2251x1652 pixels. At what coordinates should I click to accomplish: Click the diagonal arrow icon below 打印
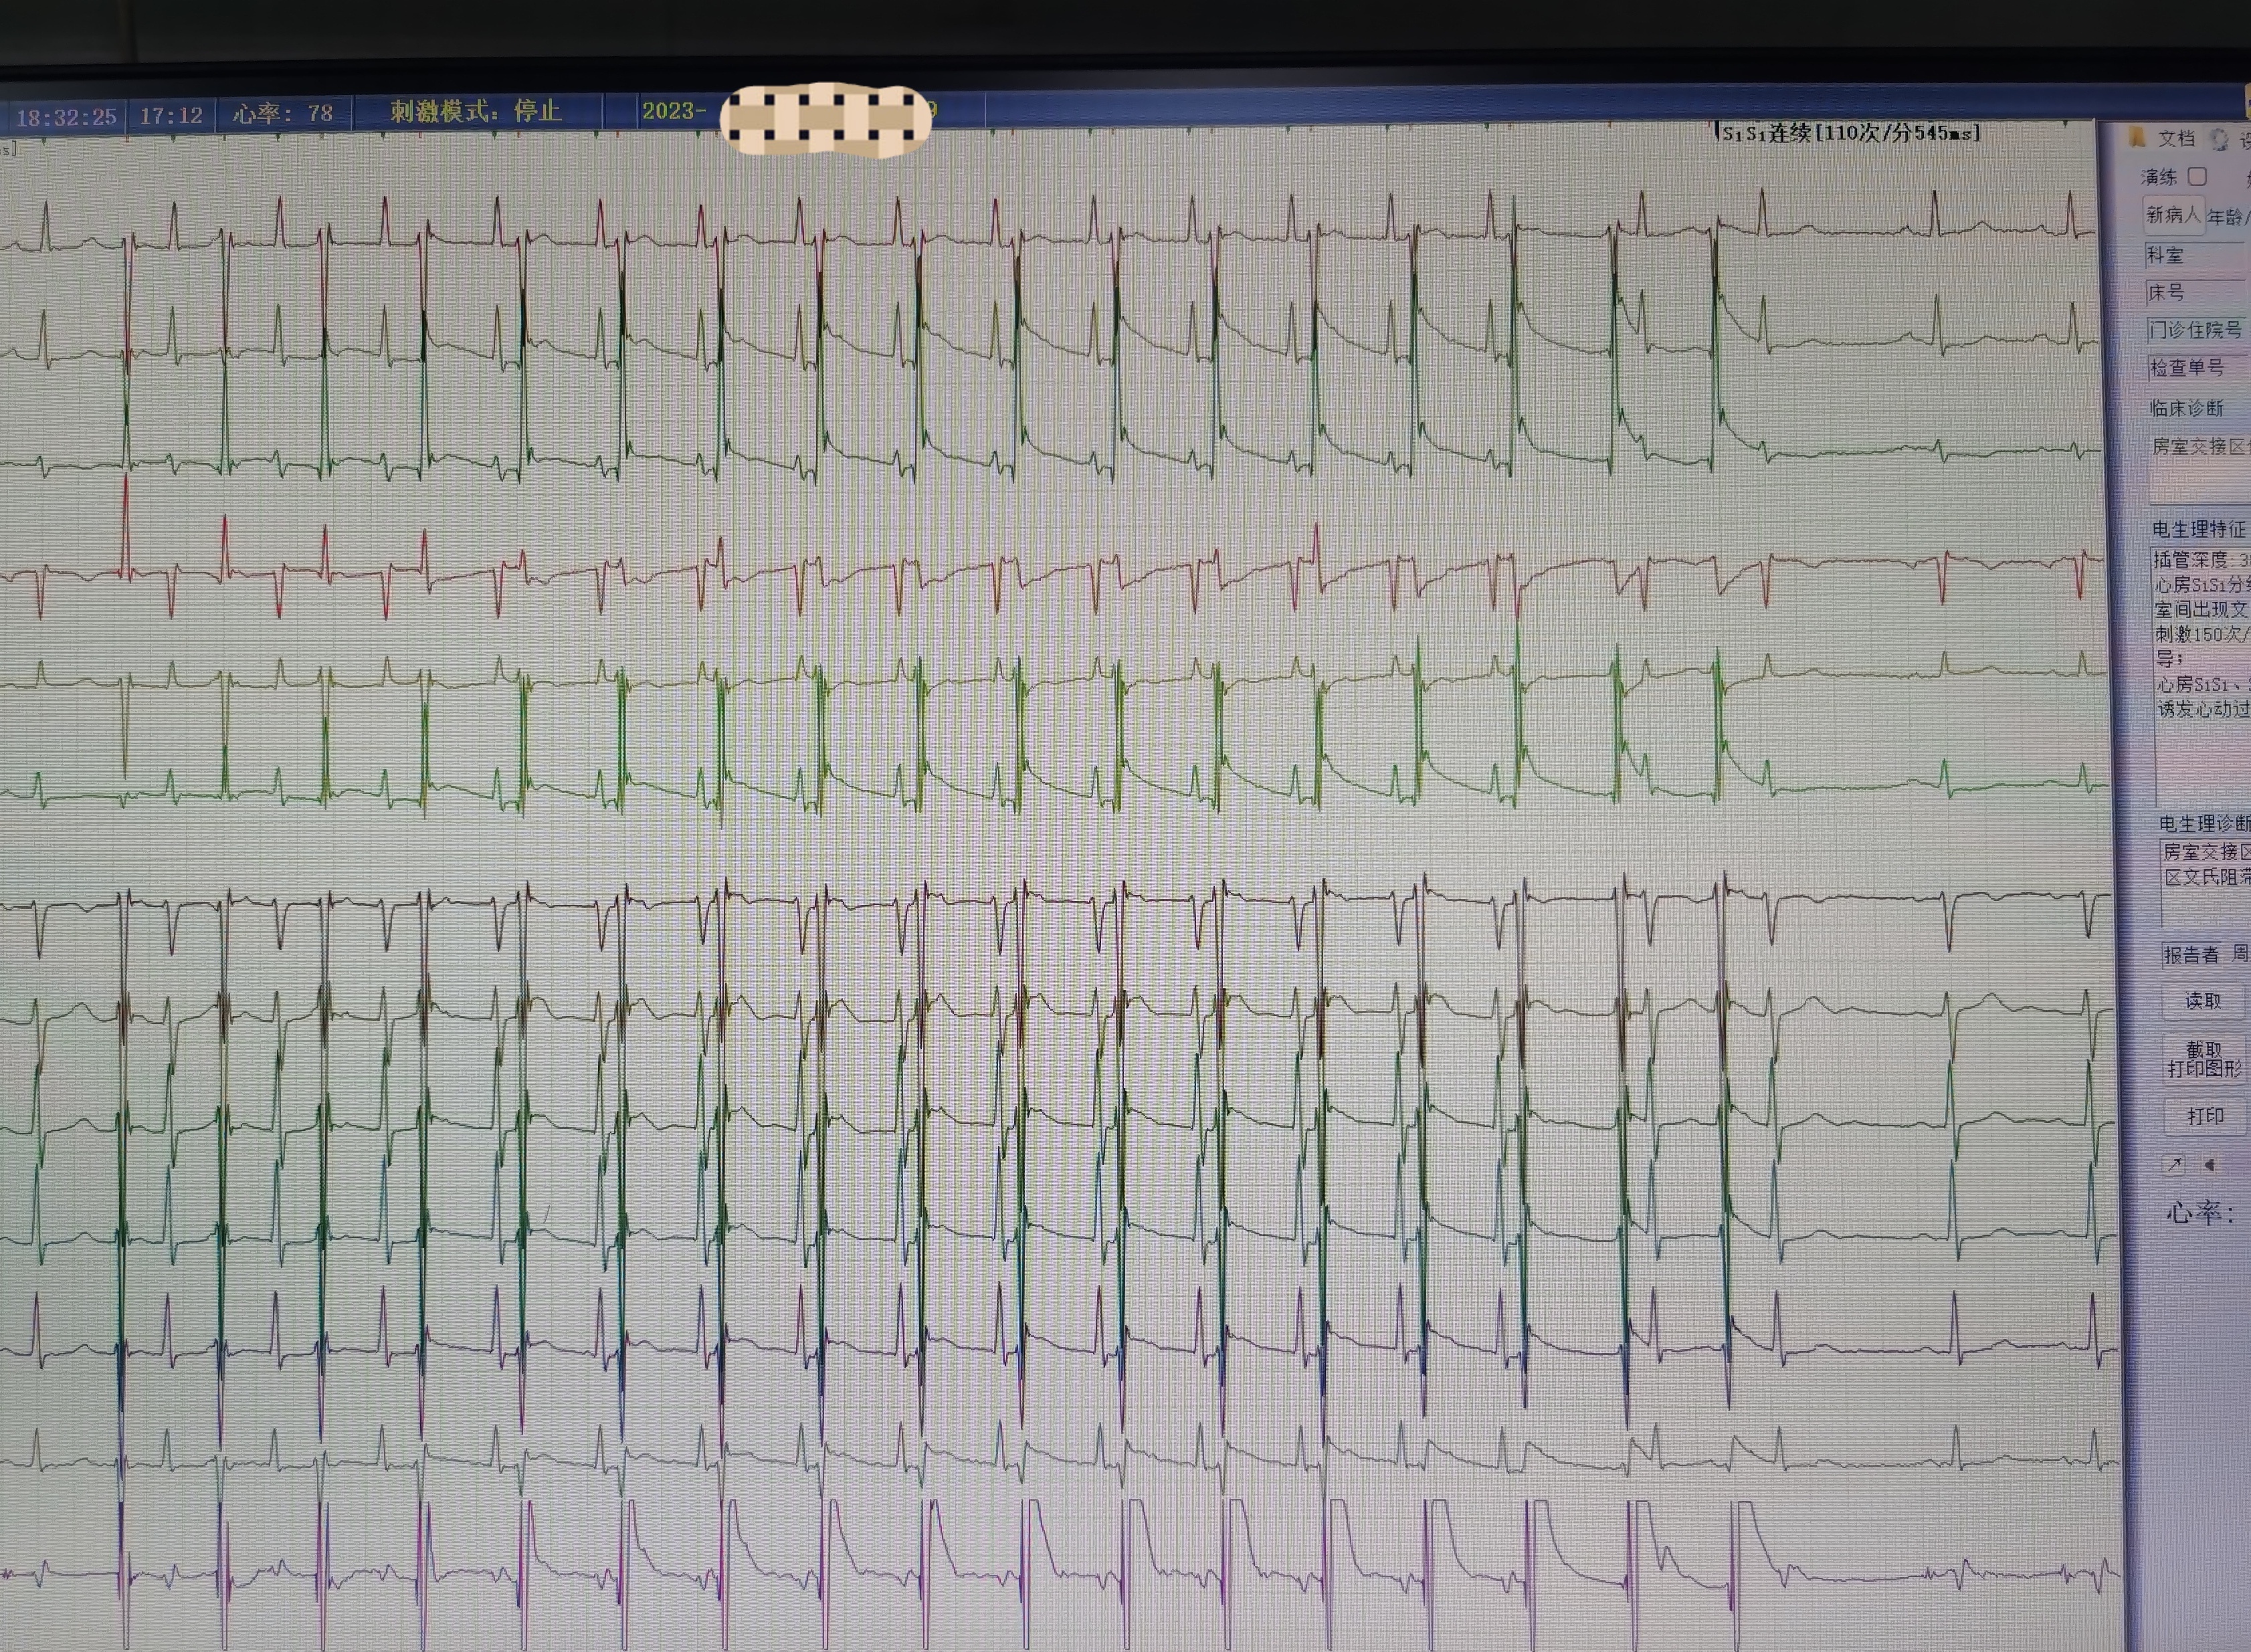click(2174, 1165)
